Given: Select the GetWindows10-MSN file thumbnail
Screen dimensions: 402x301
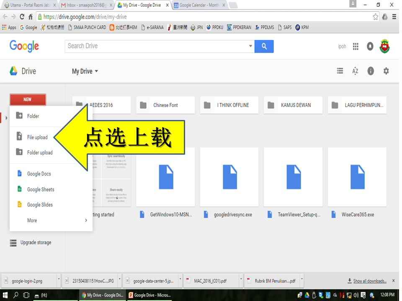Looking at the screenshot, I should [x=165, y=177].
